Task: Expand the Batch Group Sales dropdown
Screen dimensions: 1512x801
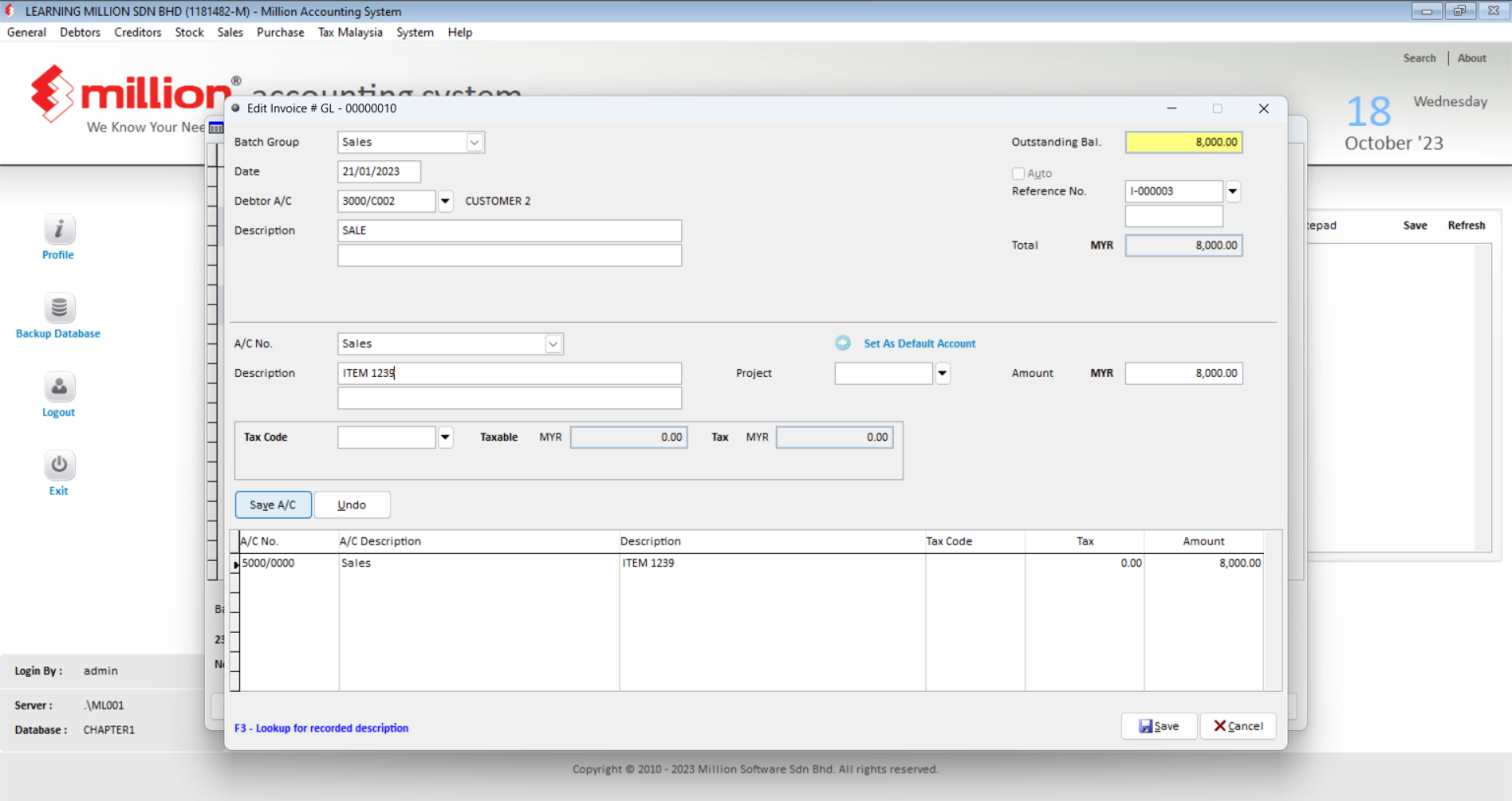Action: click(474, 143)
